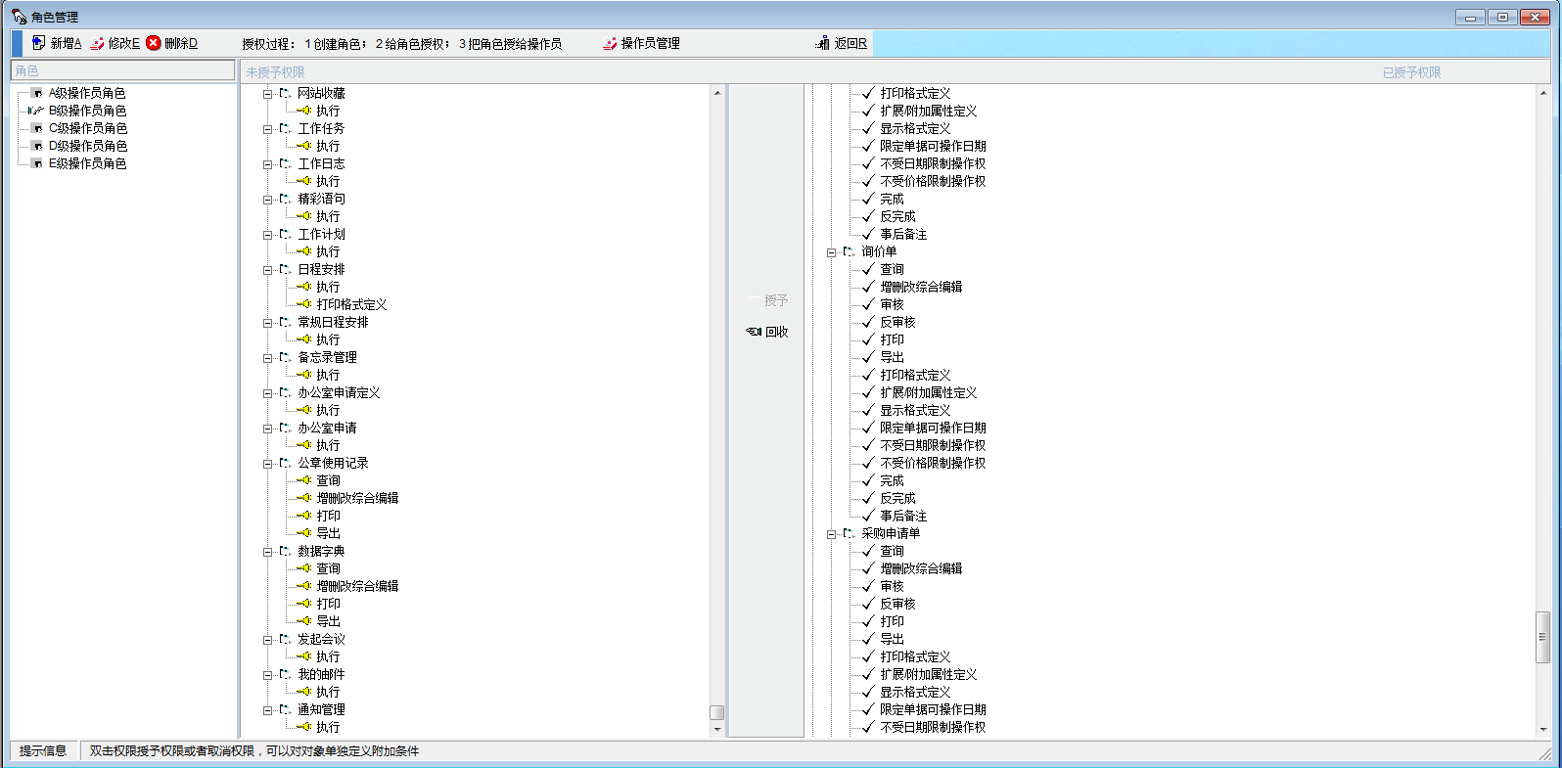Click the 修改 (Edit) role icon
The width and height of the screenshot is (1562, 768).
tap(97, 43)
